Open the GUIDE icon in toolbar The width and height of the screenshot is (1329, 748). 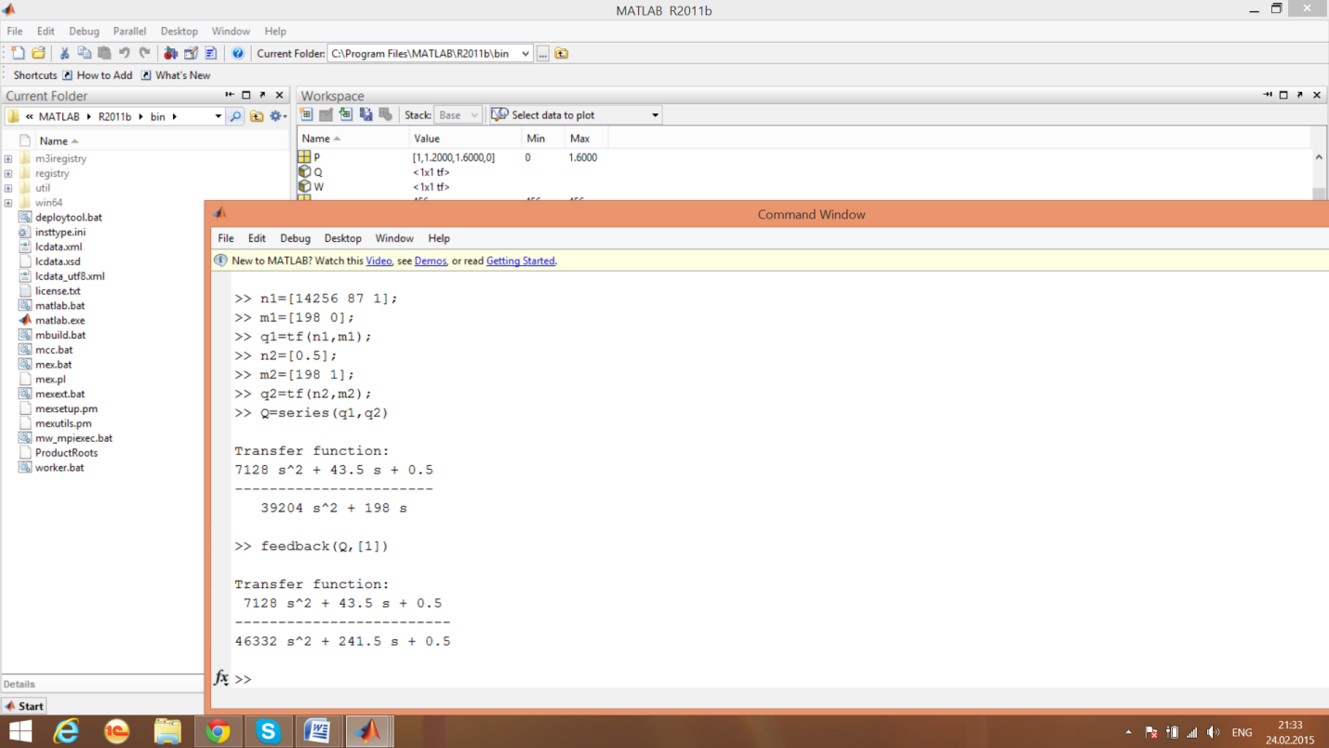tap(191, 53)
